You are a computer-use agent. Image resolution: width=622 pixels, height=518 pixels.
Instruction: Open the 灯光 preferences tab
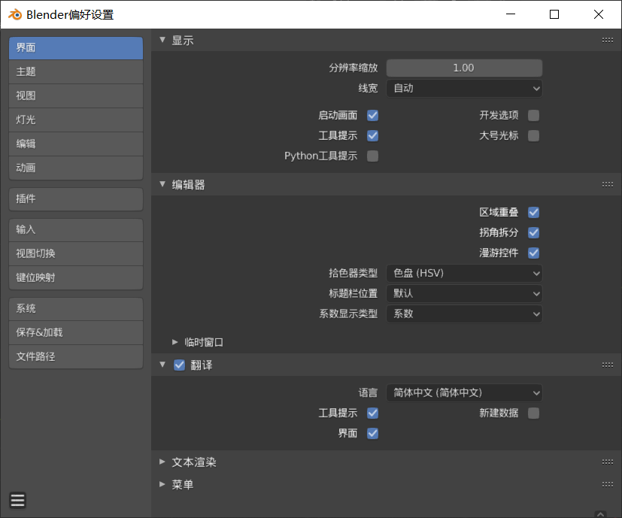pos(76,120)
